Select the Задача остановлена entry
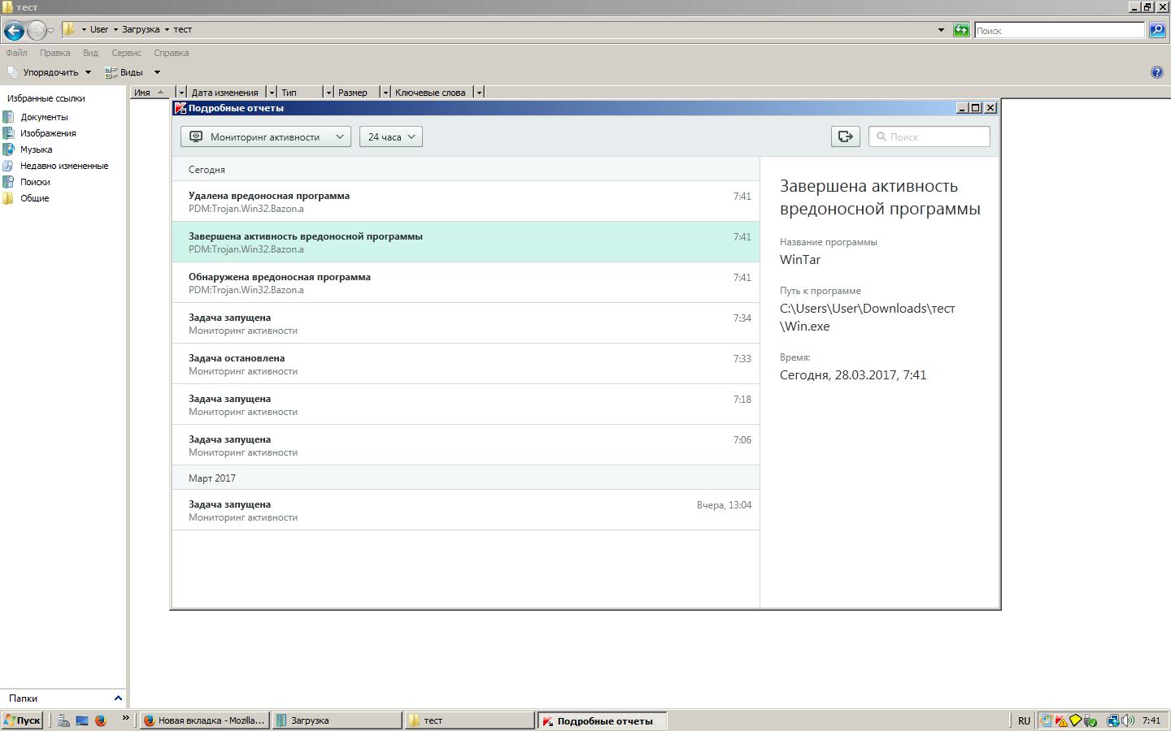The width and height of the screenshot is (1171, 731). tap(465, 364)
